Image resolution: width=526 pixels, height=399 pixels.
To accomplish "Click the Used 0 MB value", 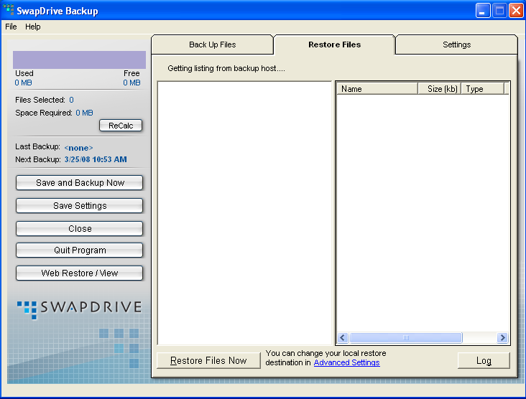I will pyautogui.click(x=23, y=83).
